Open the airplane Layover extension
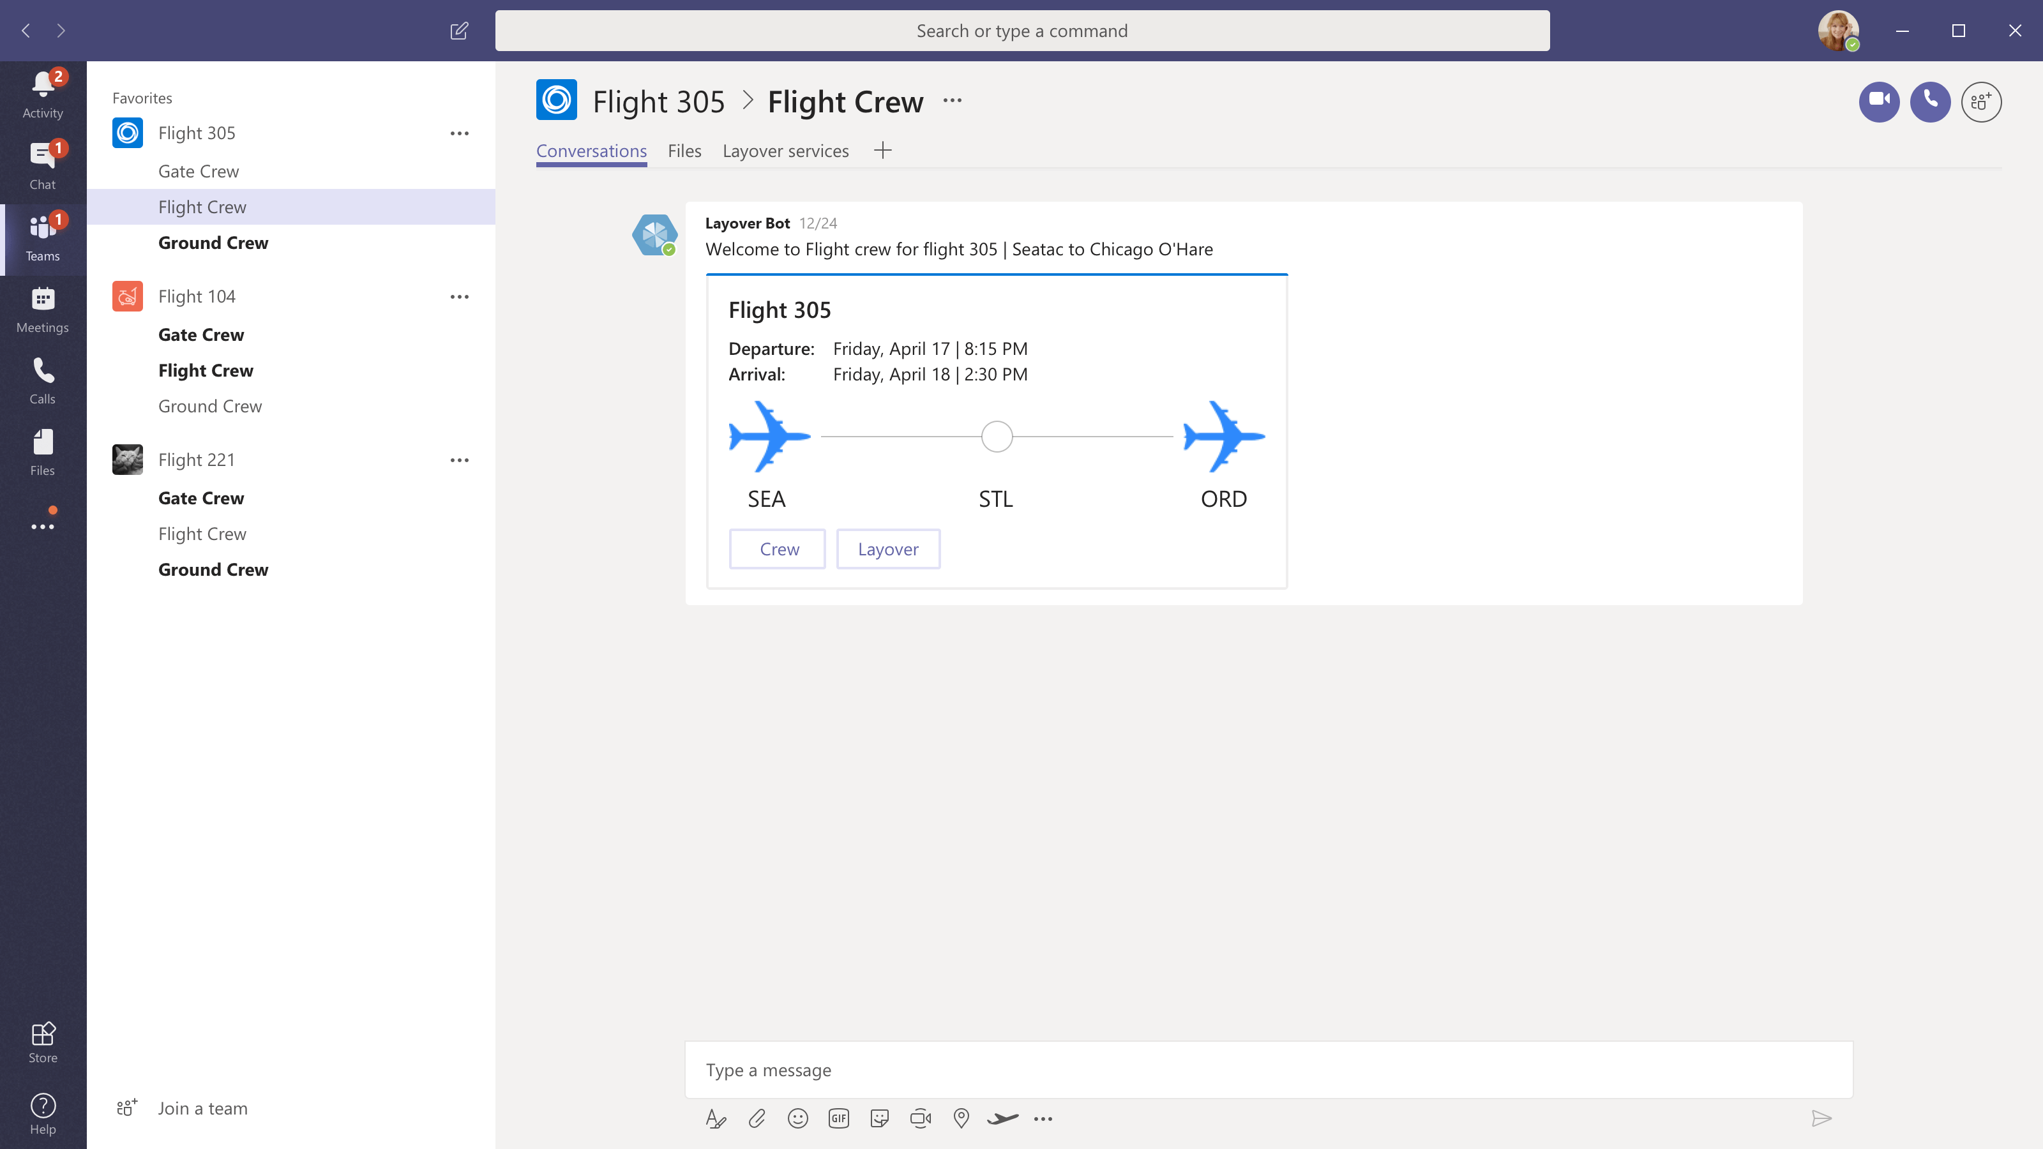Viewport: 2043px width, 1149px height. coord(1002,1118)
